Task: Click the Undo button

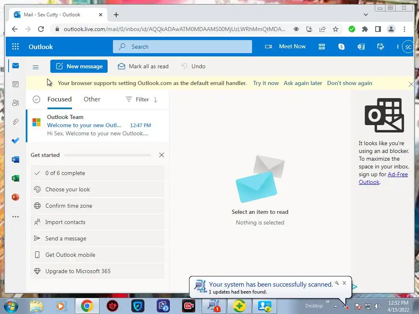Action: pos(193,66)
